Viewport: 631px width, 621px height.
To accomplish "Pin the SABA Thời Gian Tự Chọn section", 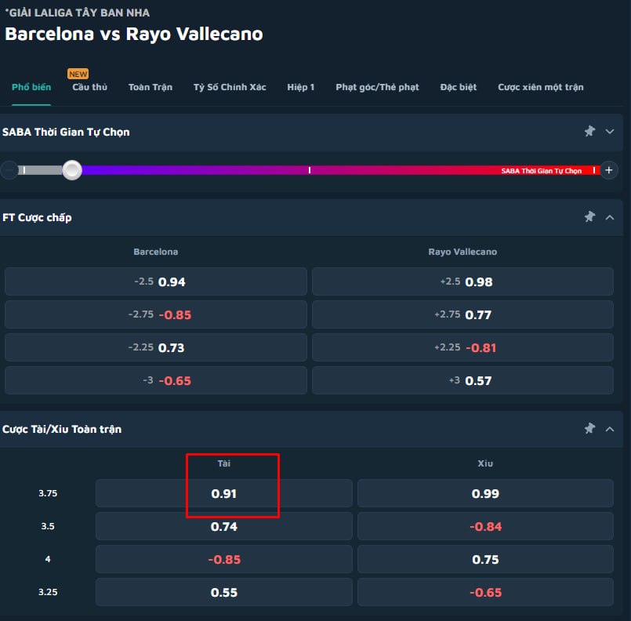I will click(589, 131).
